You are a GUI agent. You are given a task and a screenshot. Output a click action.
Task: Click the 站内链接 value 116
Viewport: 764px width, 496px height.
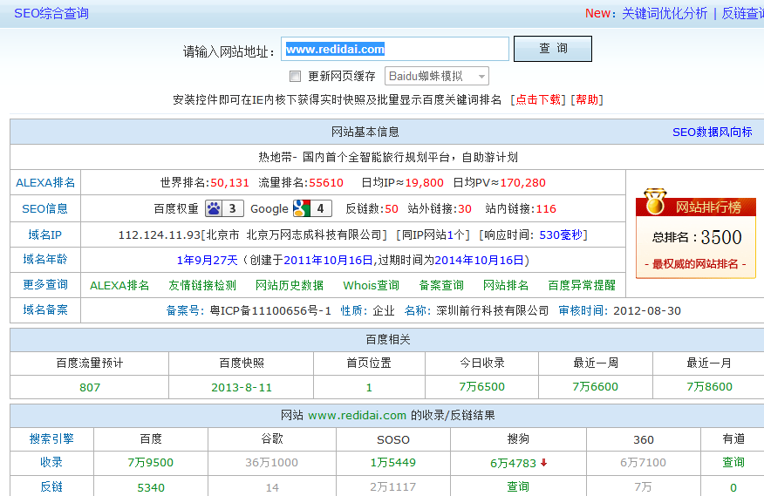click(546, 209)
